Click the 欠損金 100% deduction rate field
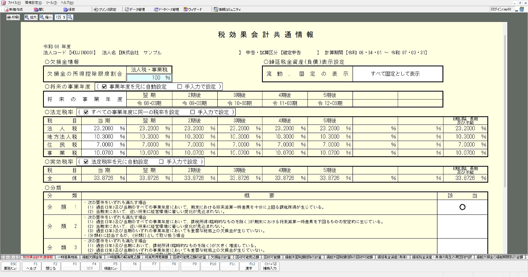 click(149, 78)
